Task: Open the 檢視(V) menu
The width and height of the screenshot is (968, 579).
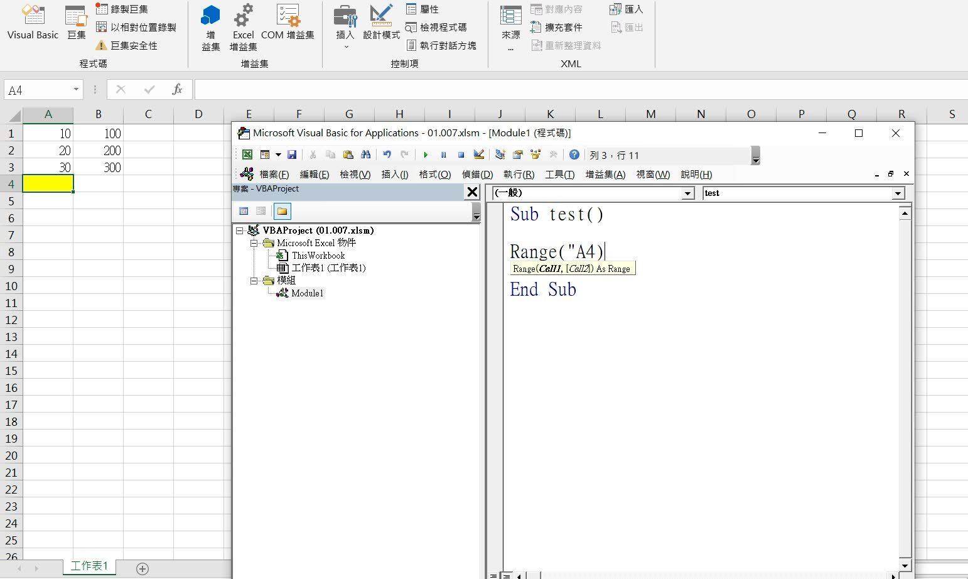Action: coord(355,175)
